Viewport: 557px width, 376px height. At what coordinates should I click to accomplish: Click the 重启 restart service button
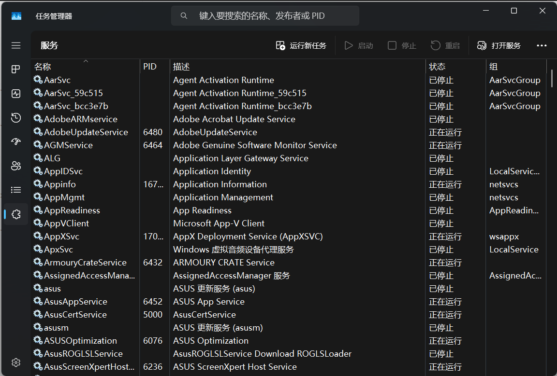coord(445,45)
